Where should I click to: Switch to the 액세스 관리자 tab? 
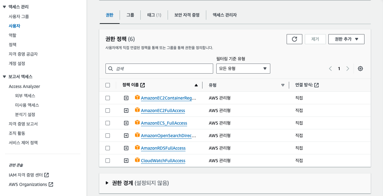coord(225,15)
